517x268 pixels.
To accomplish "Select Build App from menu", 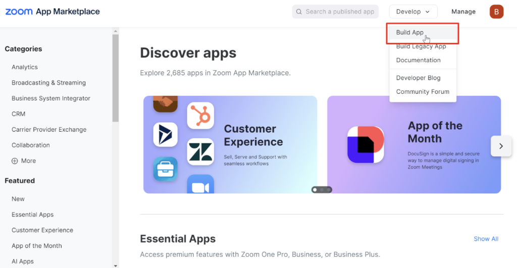I will [x=410, y=33].
